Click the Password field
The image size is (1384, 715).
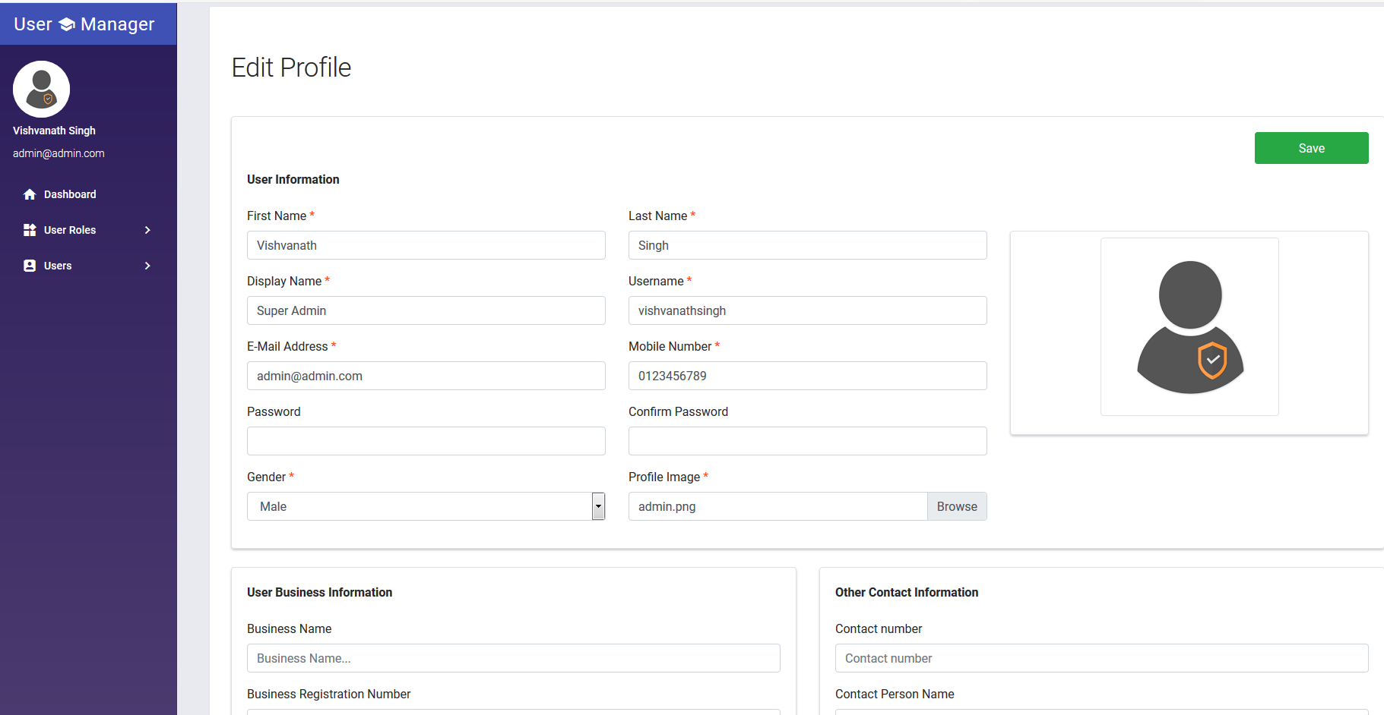pyautogui.click(x=426, y=441)
